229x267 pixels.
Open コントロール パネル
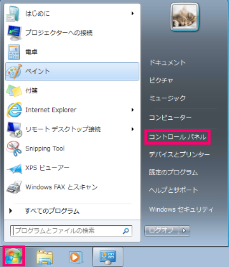click(177, 137)
